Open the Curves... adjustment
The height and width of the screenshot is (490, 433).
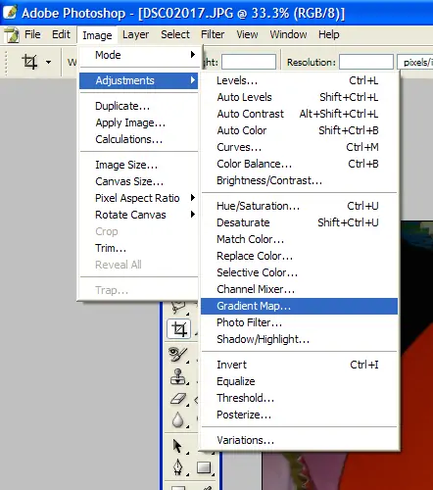pos(299,147)
